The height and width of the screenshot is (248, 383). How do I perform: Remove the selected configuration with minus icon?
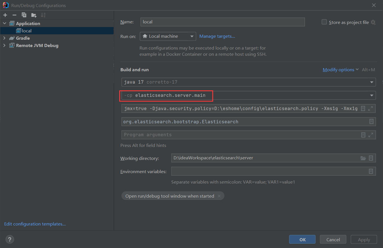[x=14, y=15]
